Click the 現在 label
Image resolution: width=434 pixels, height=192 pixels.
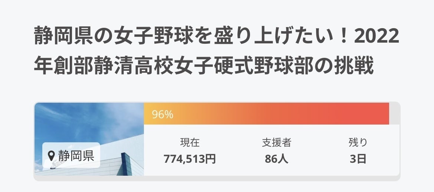click(190, 142)
